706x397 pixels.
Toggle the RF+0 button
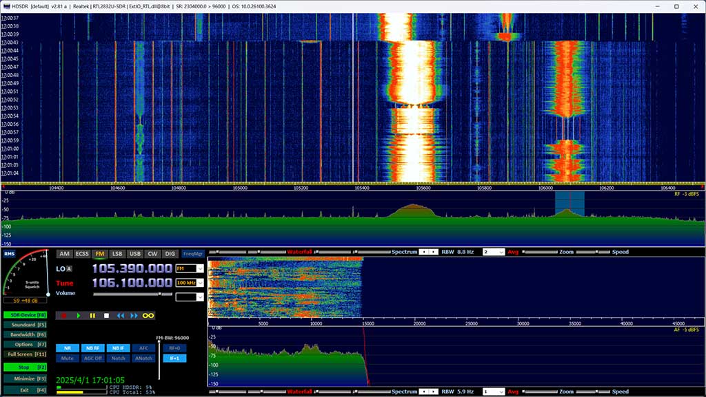click(x=174, y=348)
